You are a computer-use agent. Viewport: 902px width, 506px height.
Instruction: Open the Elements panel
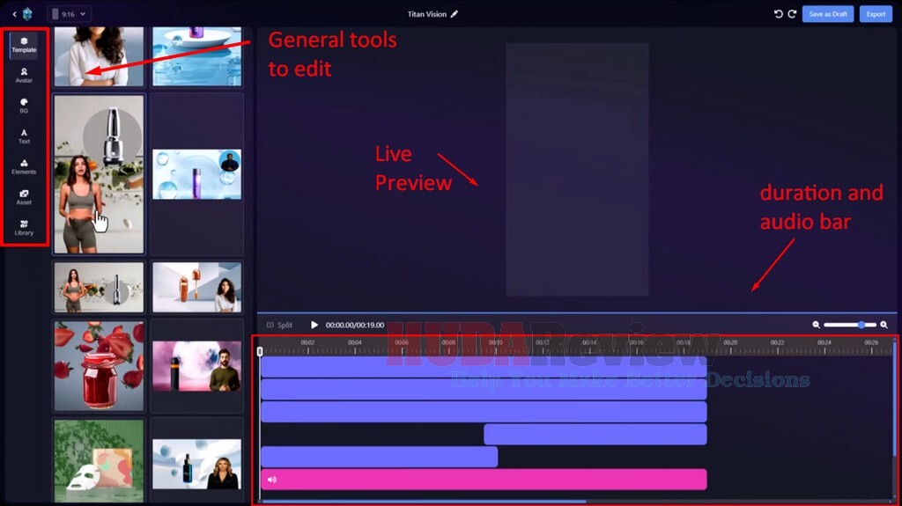(24, 166)
